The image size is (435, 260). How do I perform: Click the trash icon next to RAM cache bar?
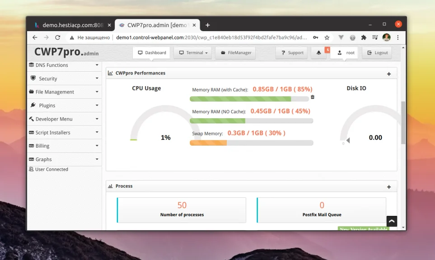click(312, 97)
